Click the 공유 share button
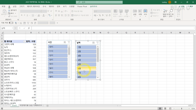The height and width of the screenshot is (110, 196). click(182, 6)
